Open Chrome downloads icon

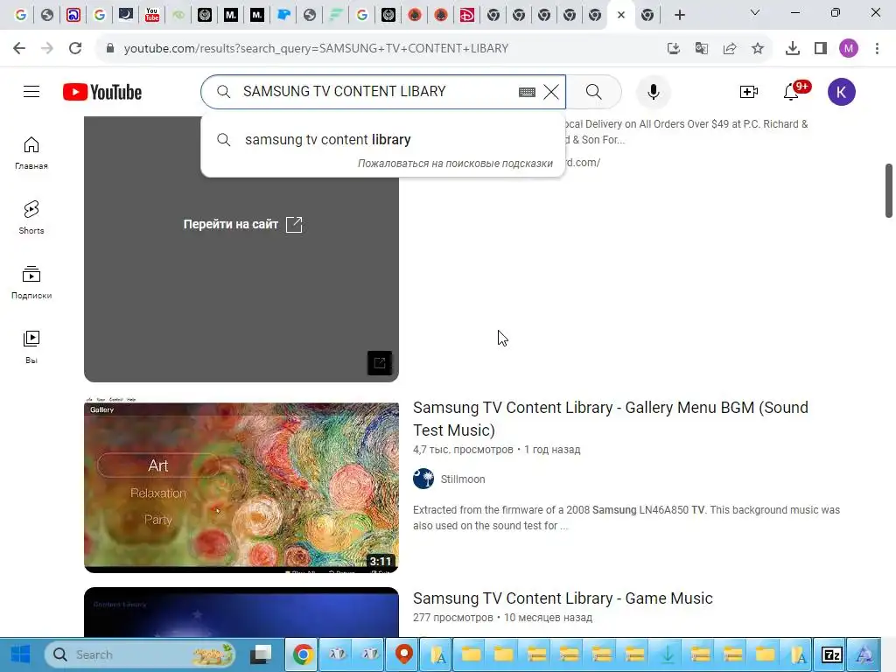[x=793, y=48]
